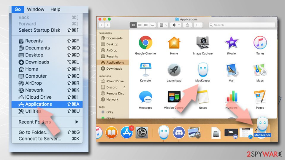Viewport: 285px width, 160px height.
Task: Click the MacKeeper Dock icon beside Discord
Action: 164,133
